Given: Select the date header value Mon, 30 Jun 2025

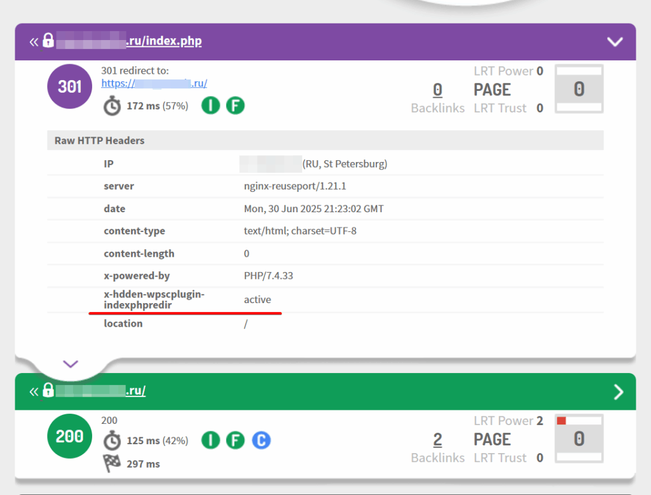Looking at the screenshot, I should pos(313,208).
